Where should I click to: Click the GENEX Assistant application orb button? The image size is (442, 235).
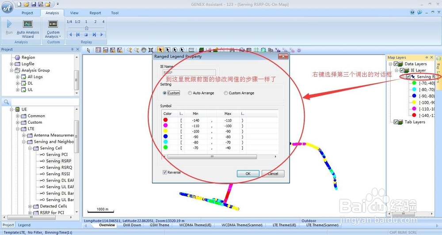(8, 7)
